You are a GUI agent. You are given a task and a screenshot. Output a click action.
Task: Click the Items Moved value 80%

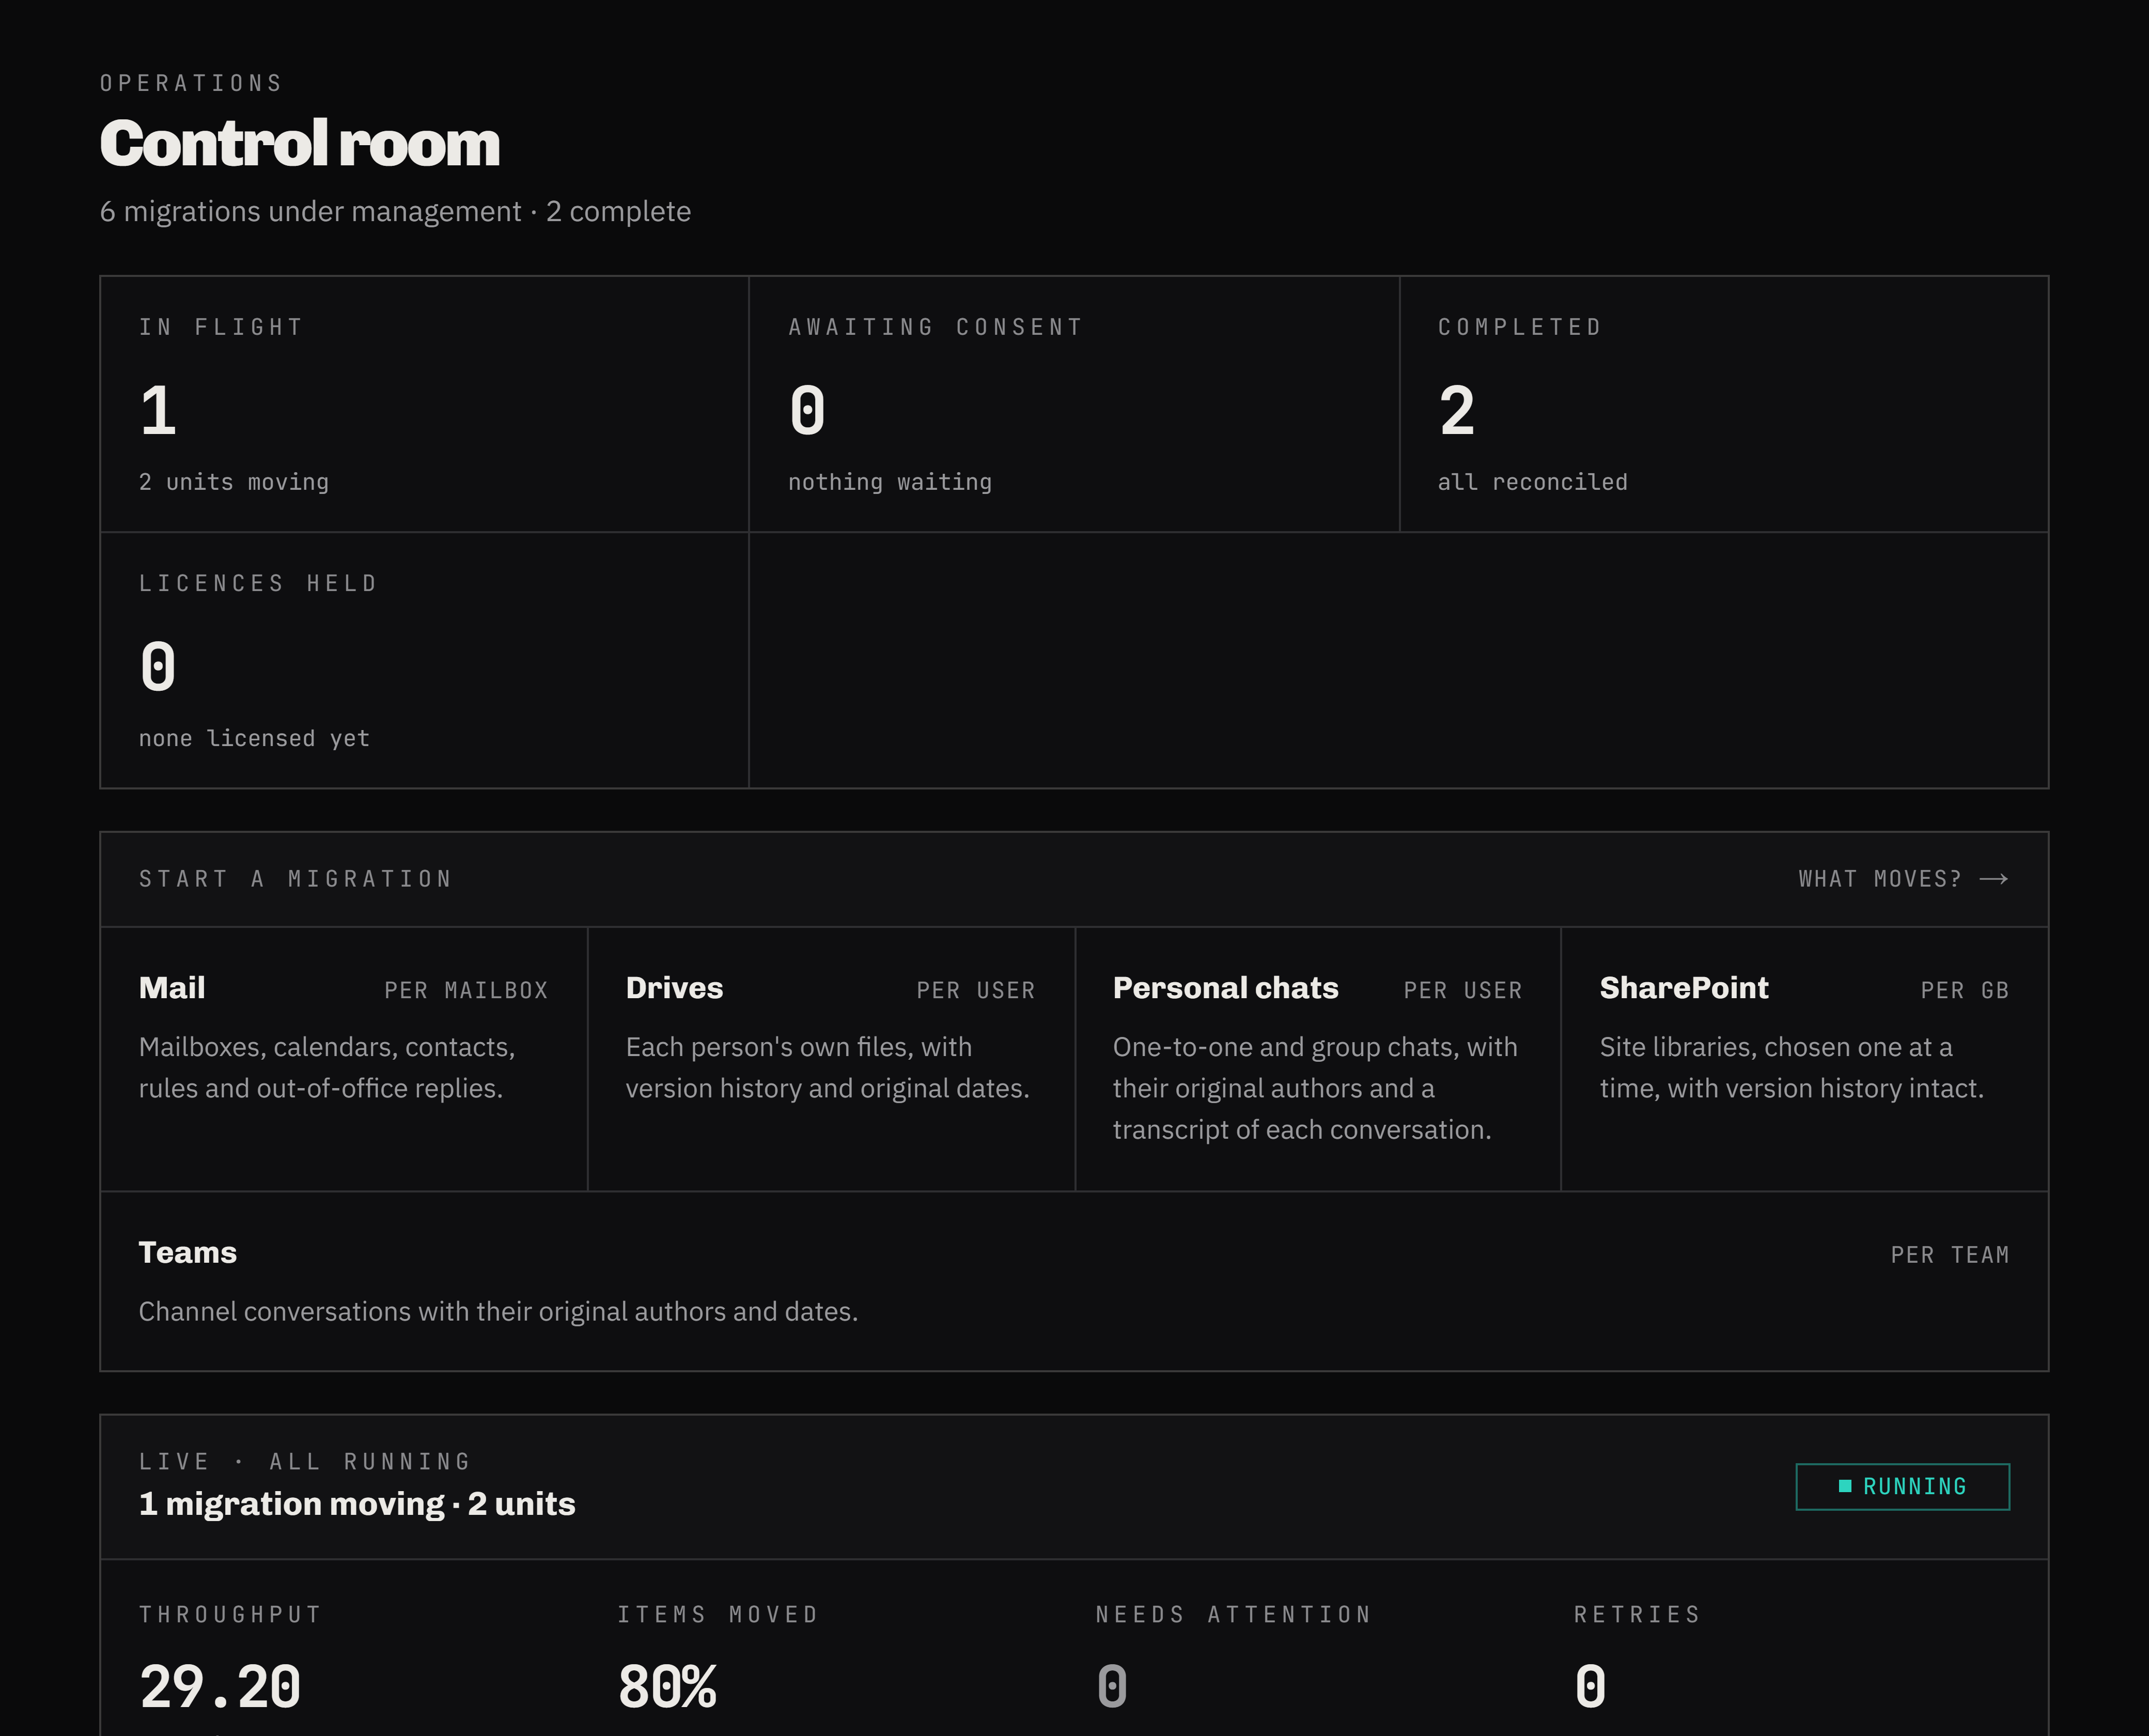pos(667,1687)
